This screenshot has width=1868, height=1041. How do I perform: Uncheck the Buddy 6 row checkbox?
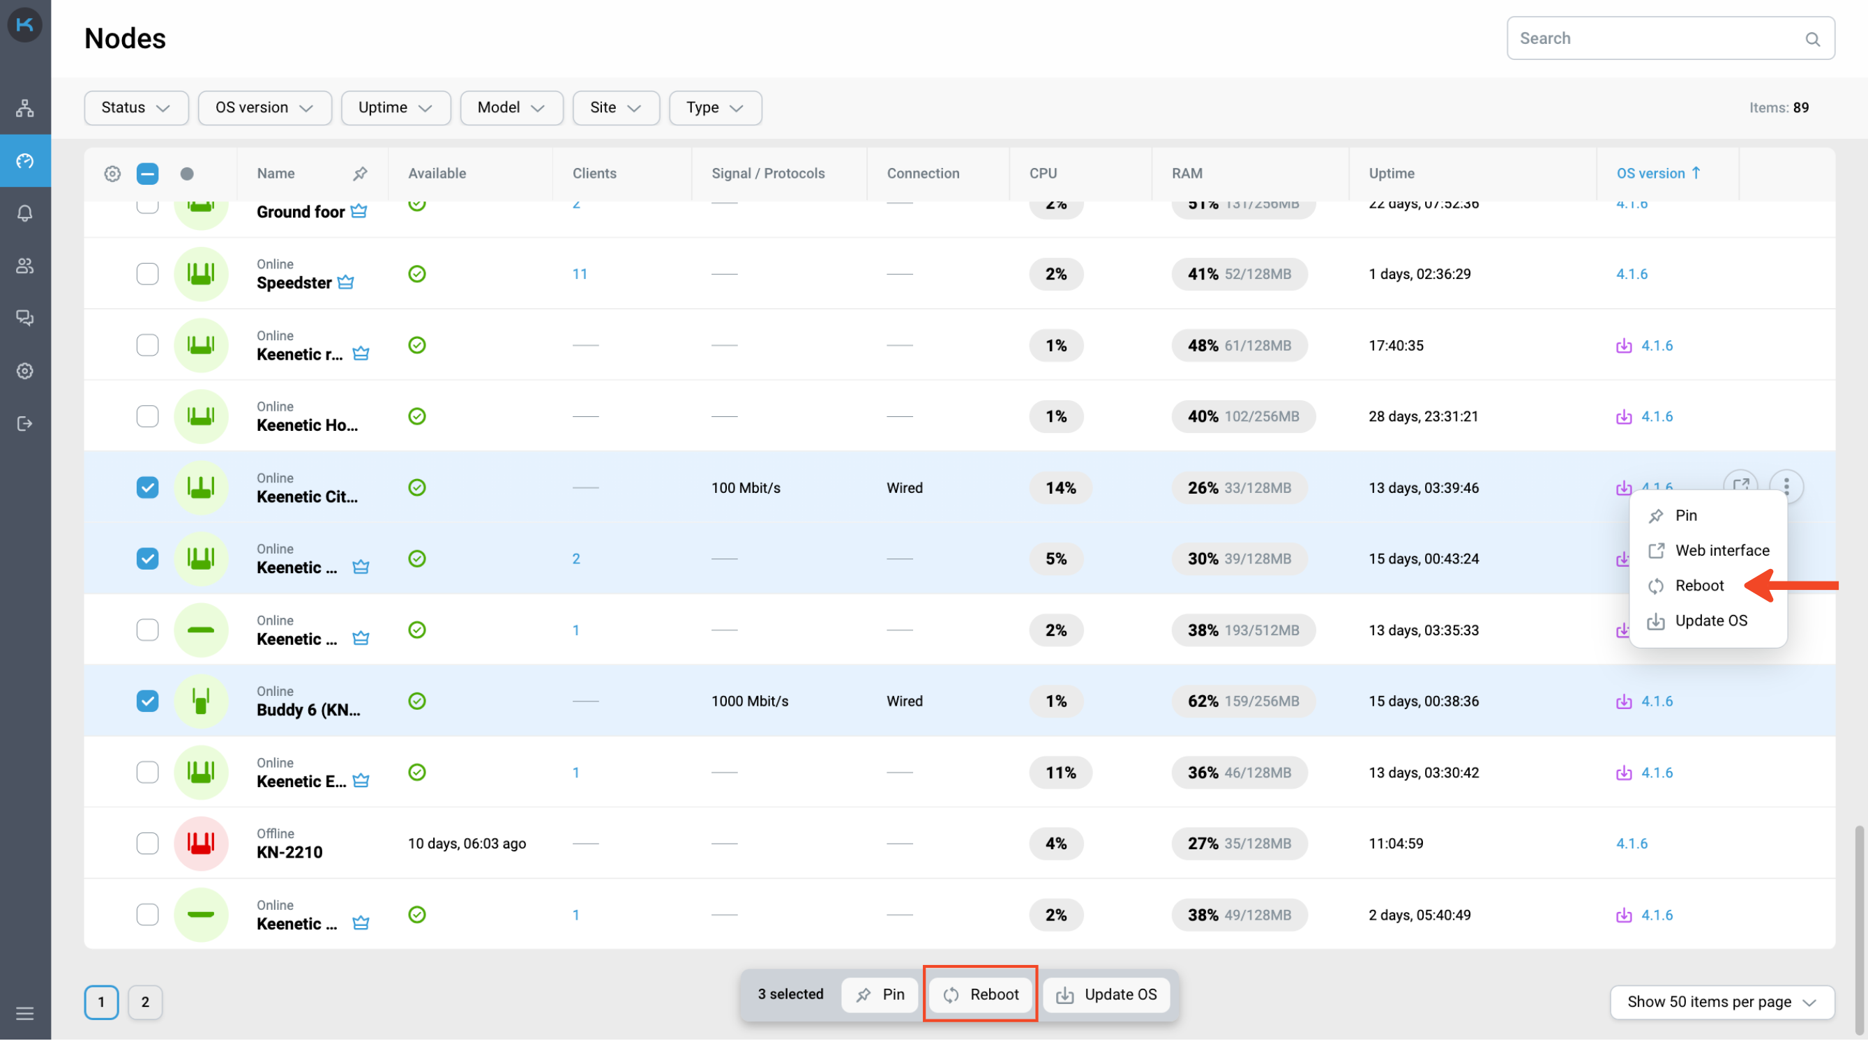(147, 701)
